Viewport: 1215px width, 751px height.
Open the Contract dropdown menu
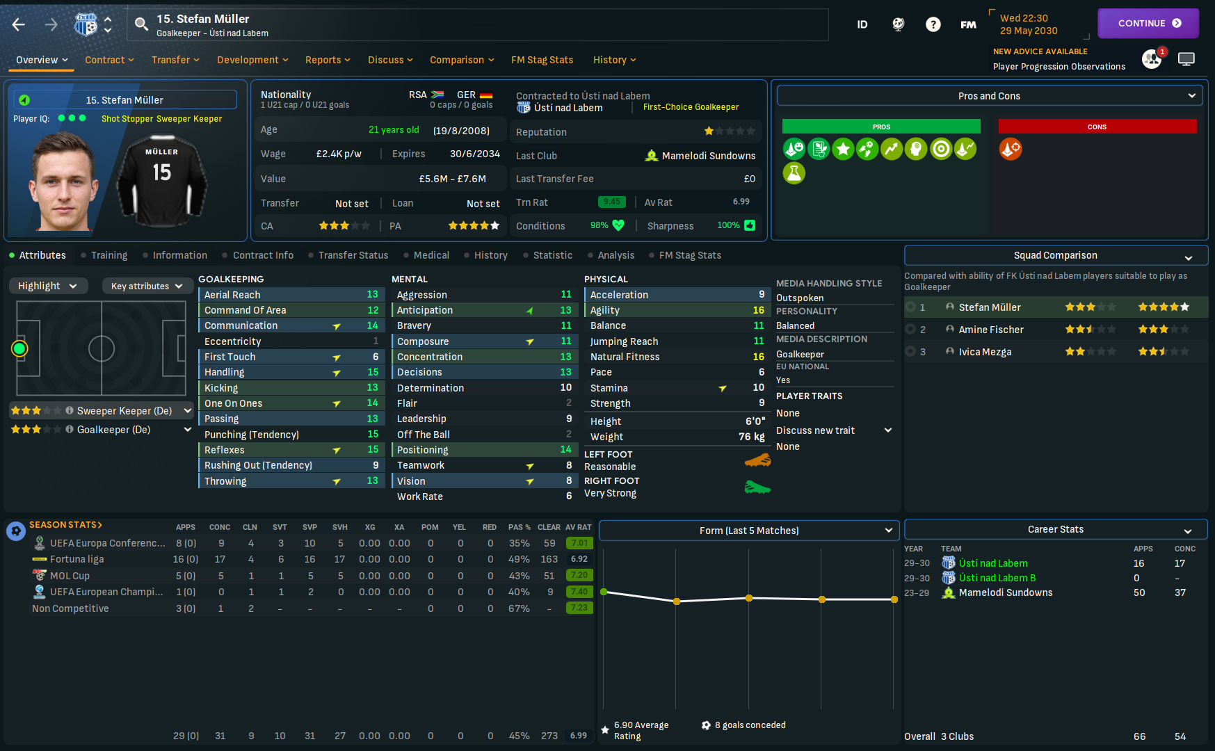109,60
